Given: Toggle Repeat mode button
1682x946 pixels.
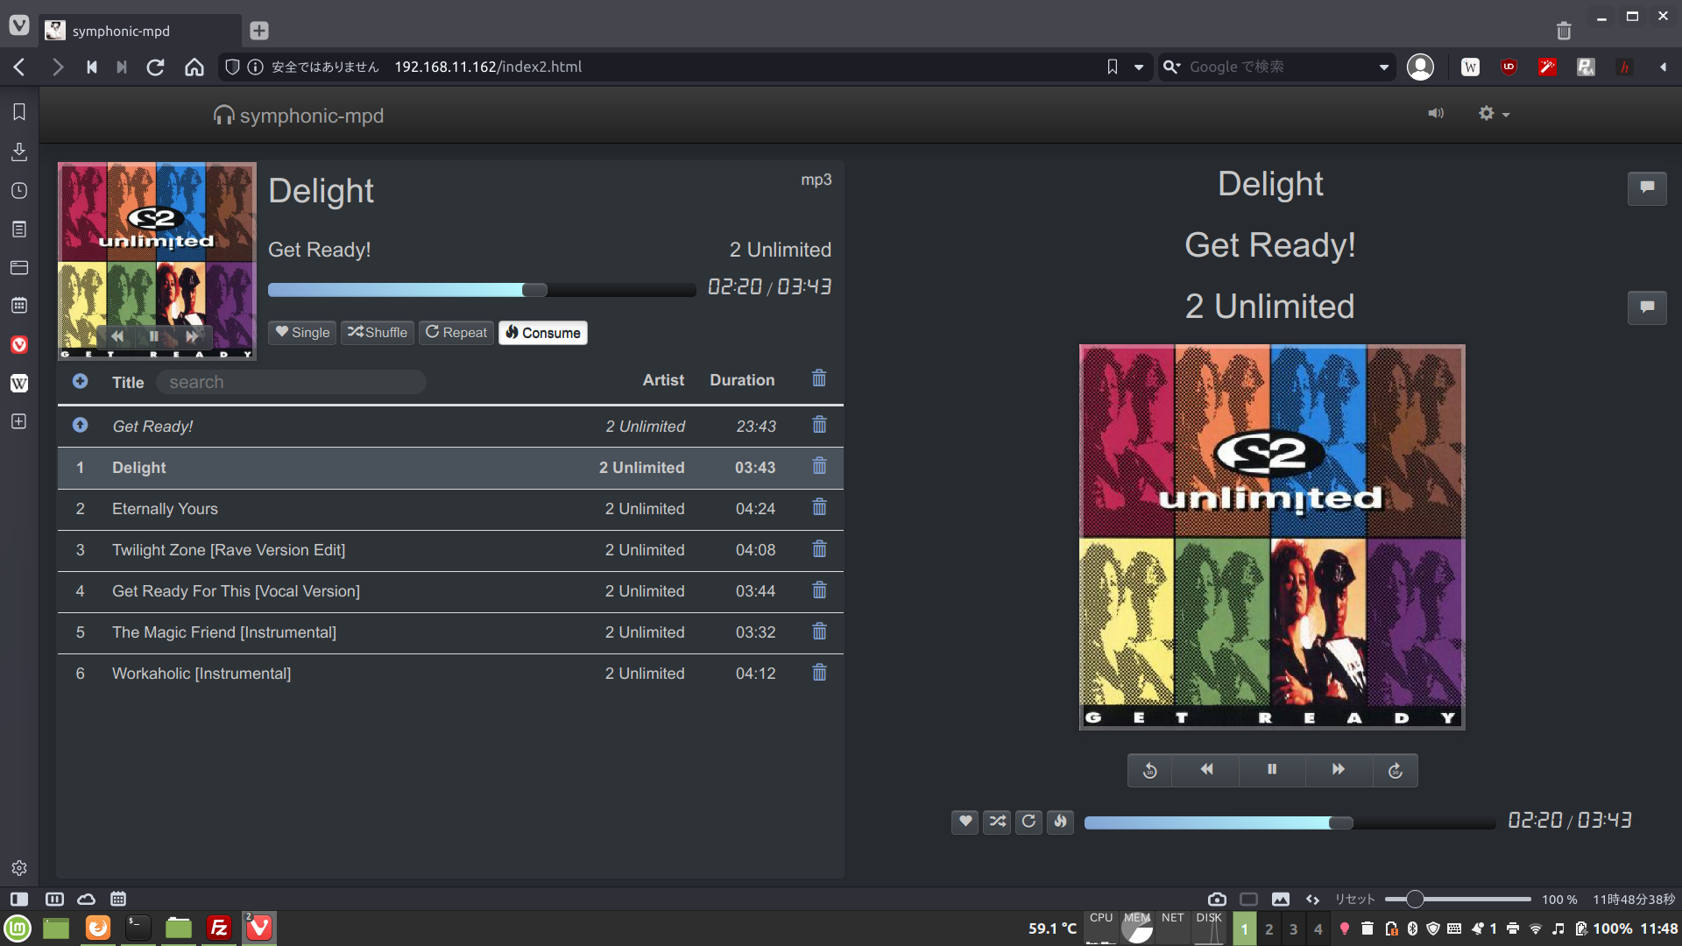Looking at the screenshot, I should (456, 333).
